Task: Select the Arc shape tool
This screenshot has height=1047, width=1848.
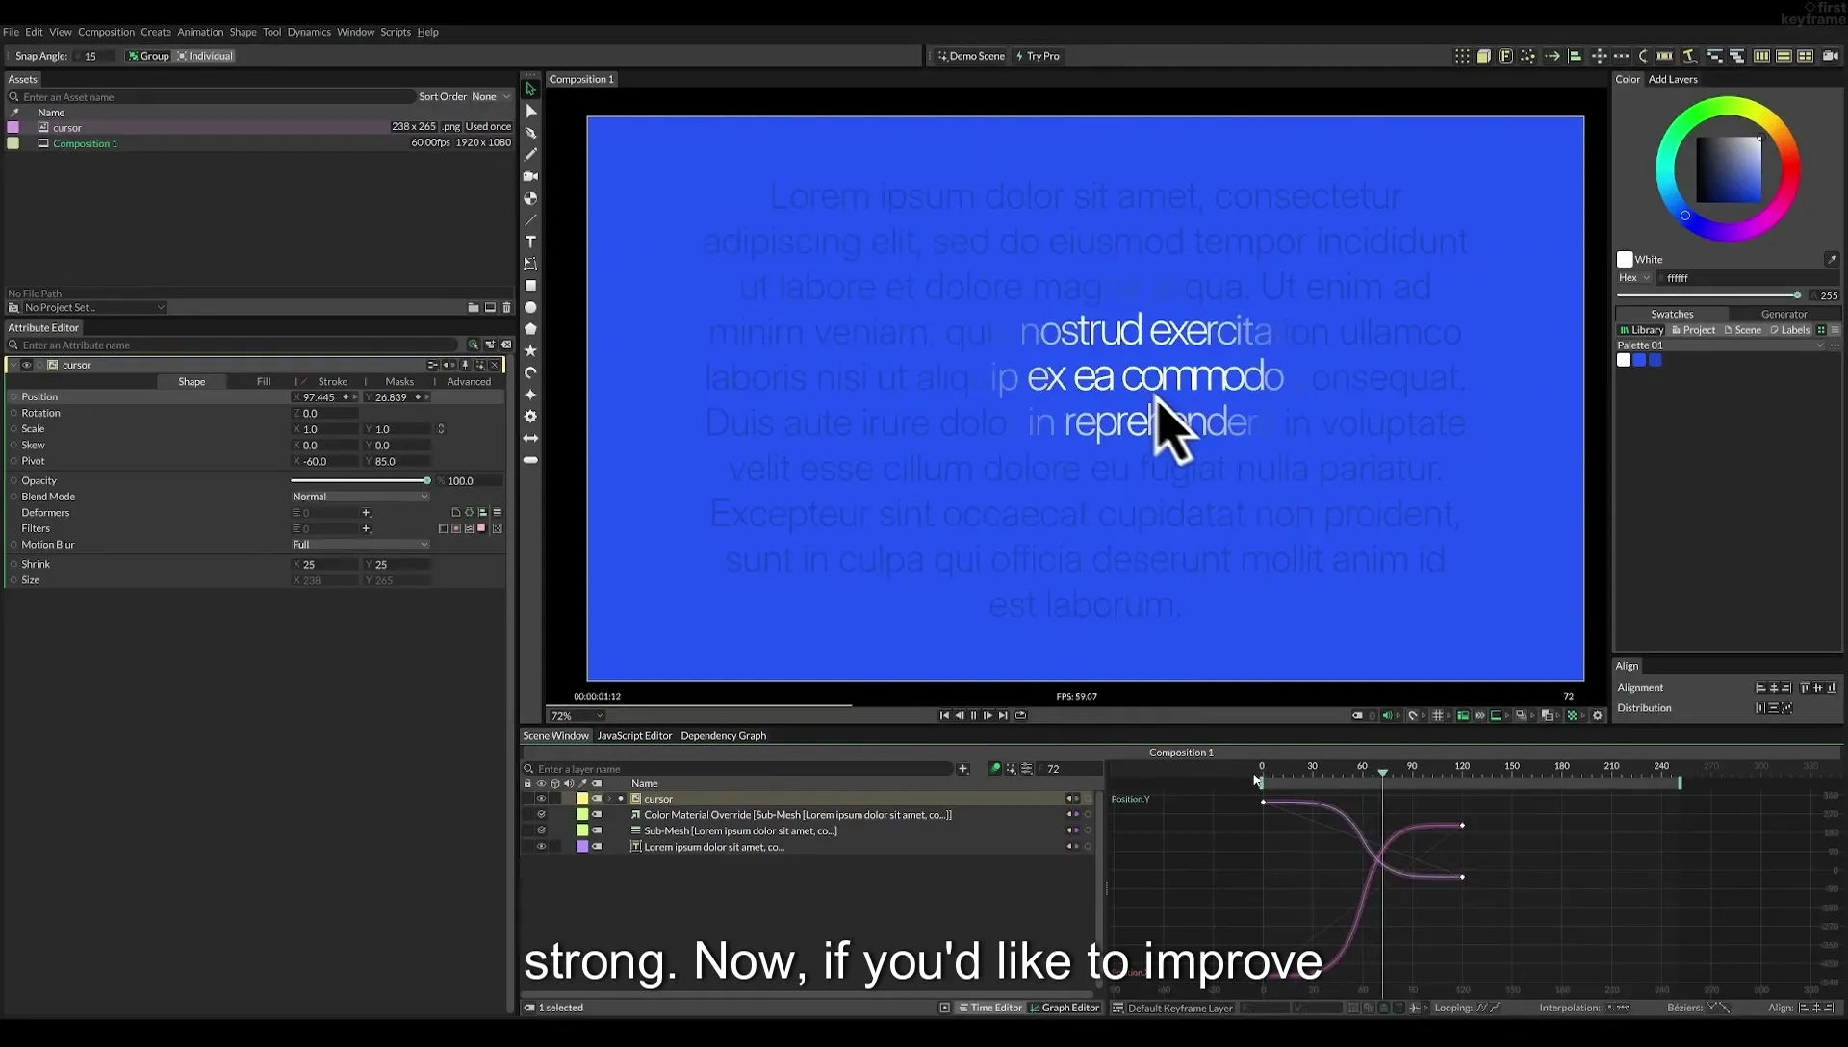Action: coord(530,372)
